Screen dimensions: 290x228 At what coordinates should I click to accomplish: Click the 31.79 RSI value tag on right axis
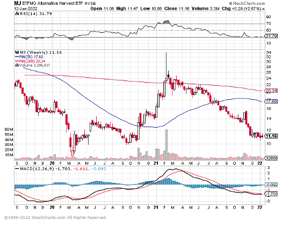pyautogui.click(x=271, y=36)
